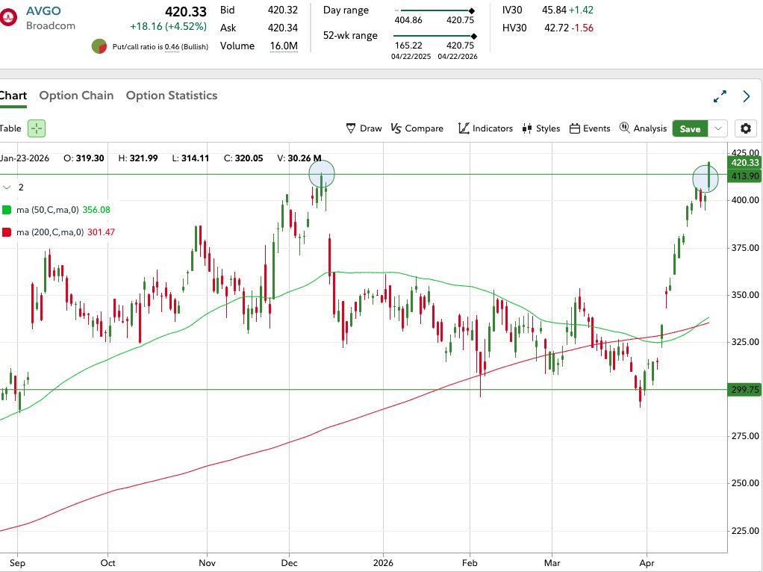Screen dimensions: 763x572
Task: Click the HV30 value 42.72
Action: click(x=557, y=28)
